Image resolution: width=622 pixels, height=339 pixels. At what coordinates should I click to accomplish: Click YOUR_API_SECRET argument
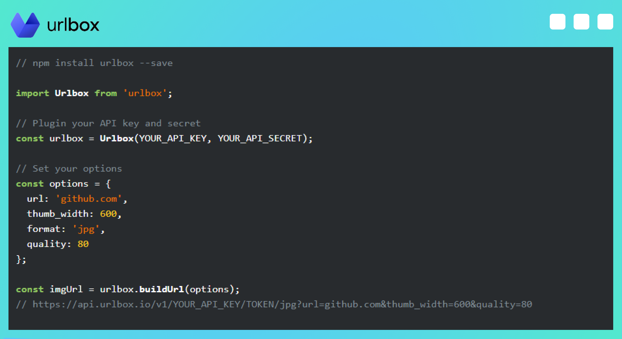point(260,138)
